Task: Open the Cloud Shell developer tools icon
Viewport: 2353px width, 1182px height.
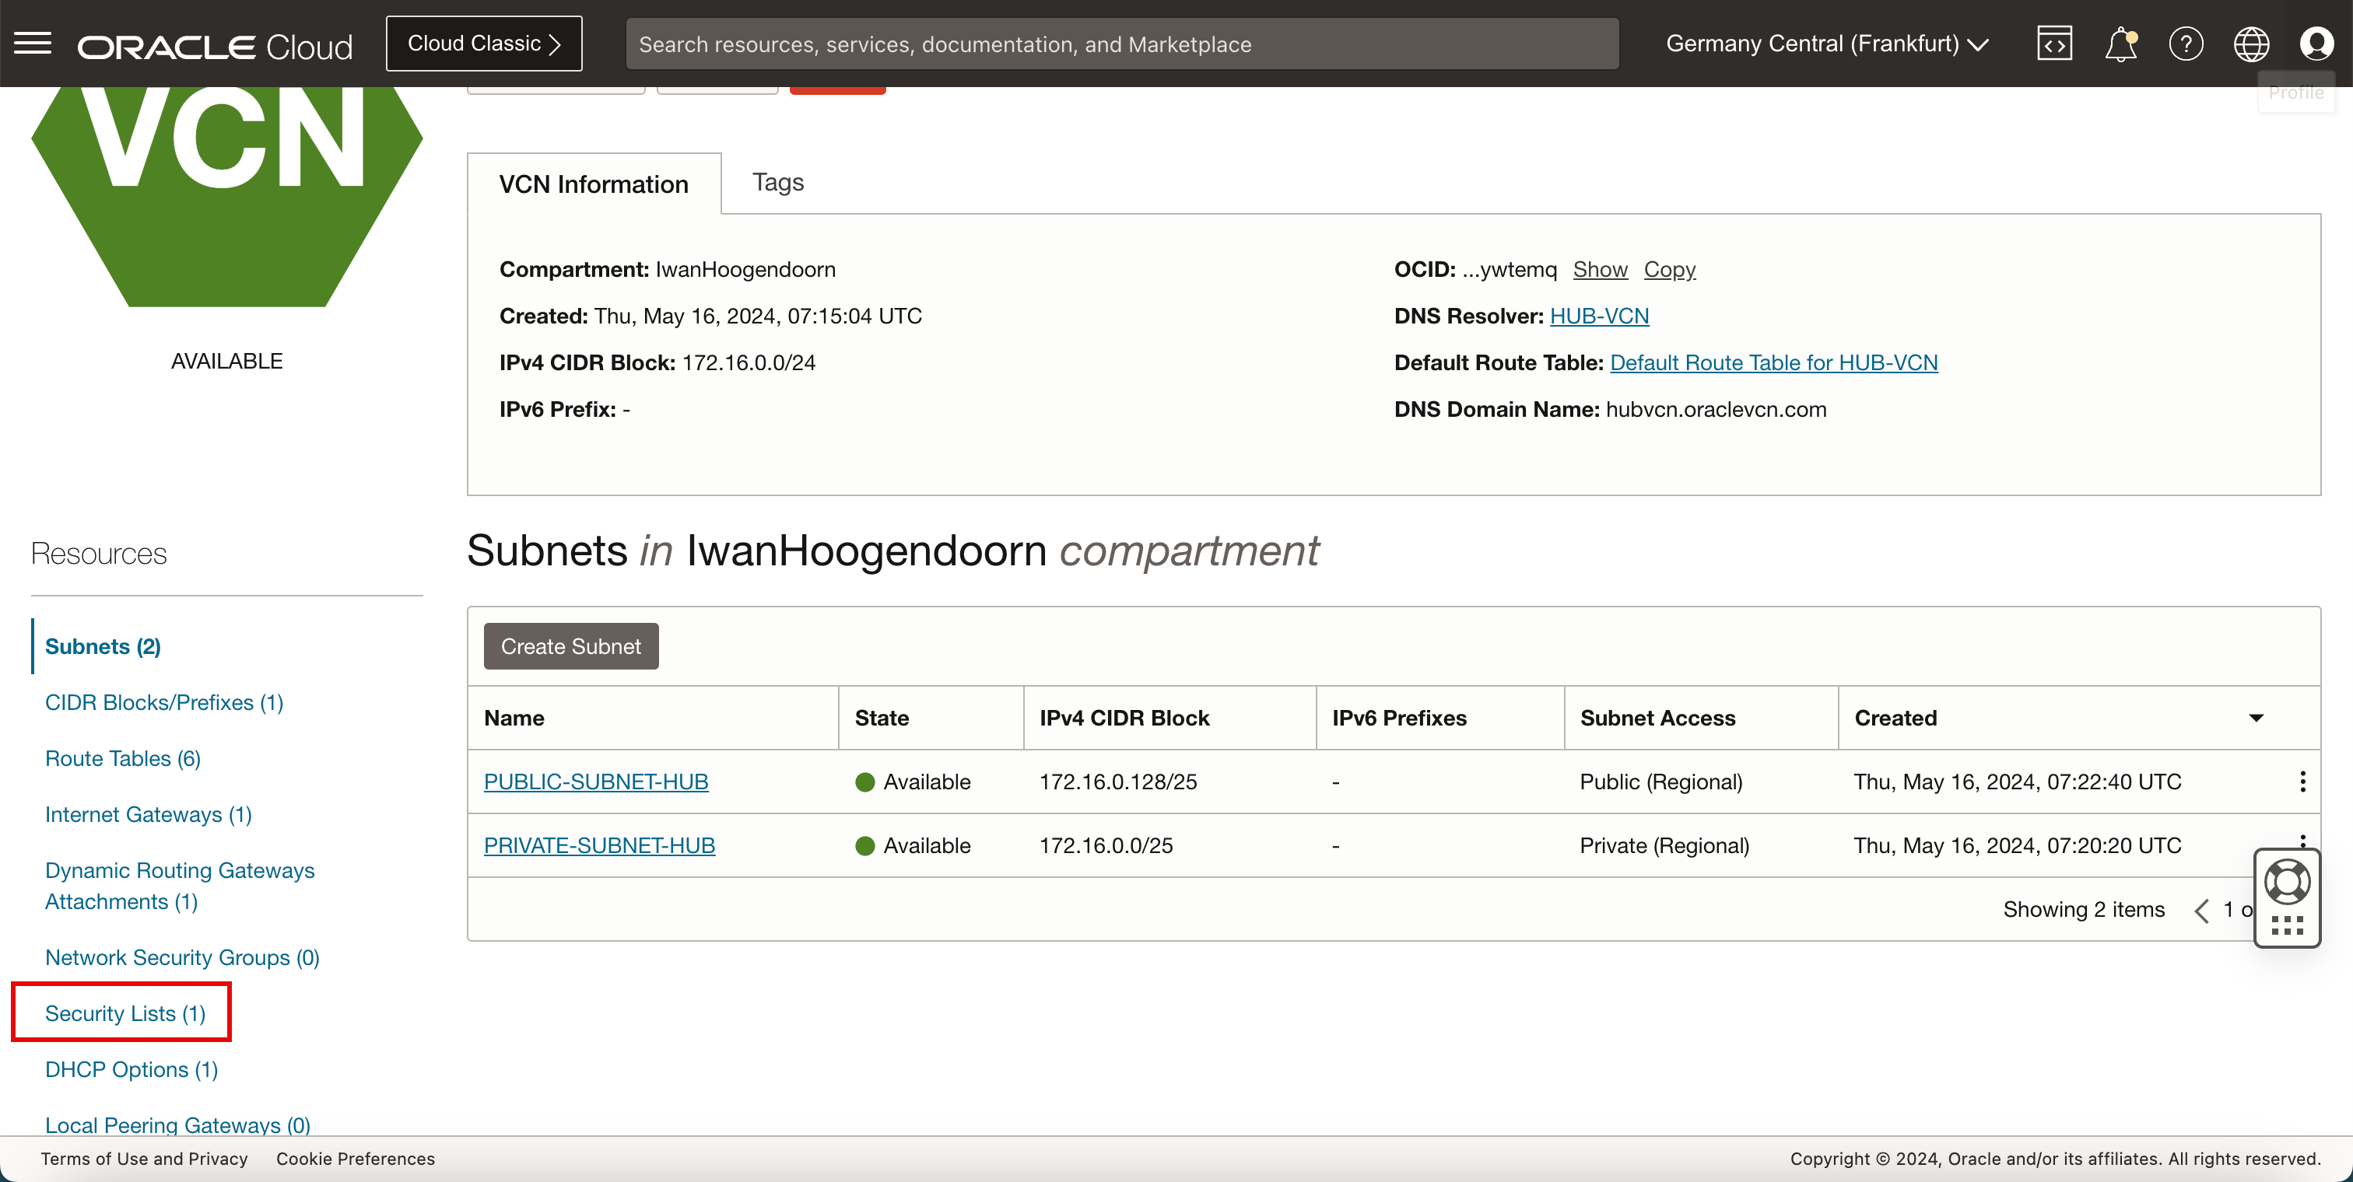Action: click(x=2053, y=44)
